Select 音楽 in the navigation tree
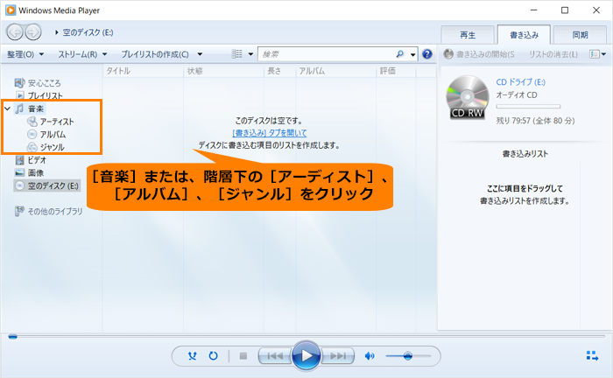The width and height of the screenshot is (613, 378). pyautogui.click(x=36, y=108)
